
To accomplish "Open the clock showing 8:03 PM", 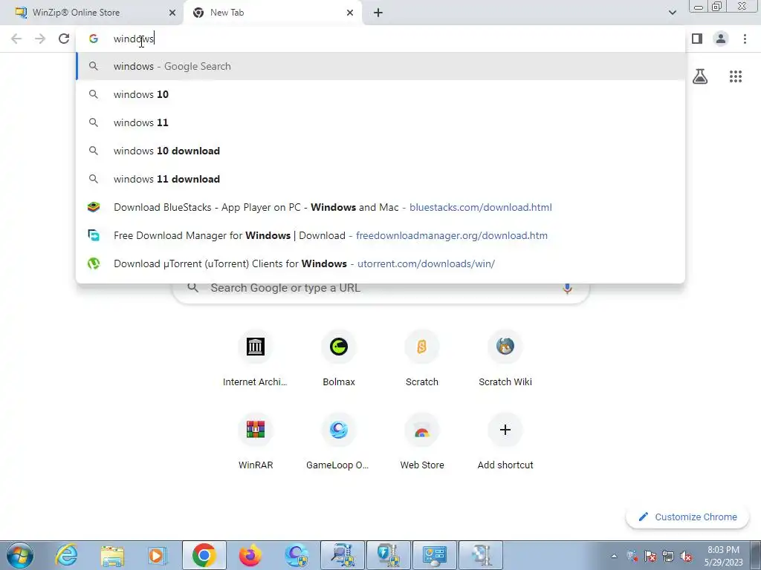I will click(x=723, y=555).
